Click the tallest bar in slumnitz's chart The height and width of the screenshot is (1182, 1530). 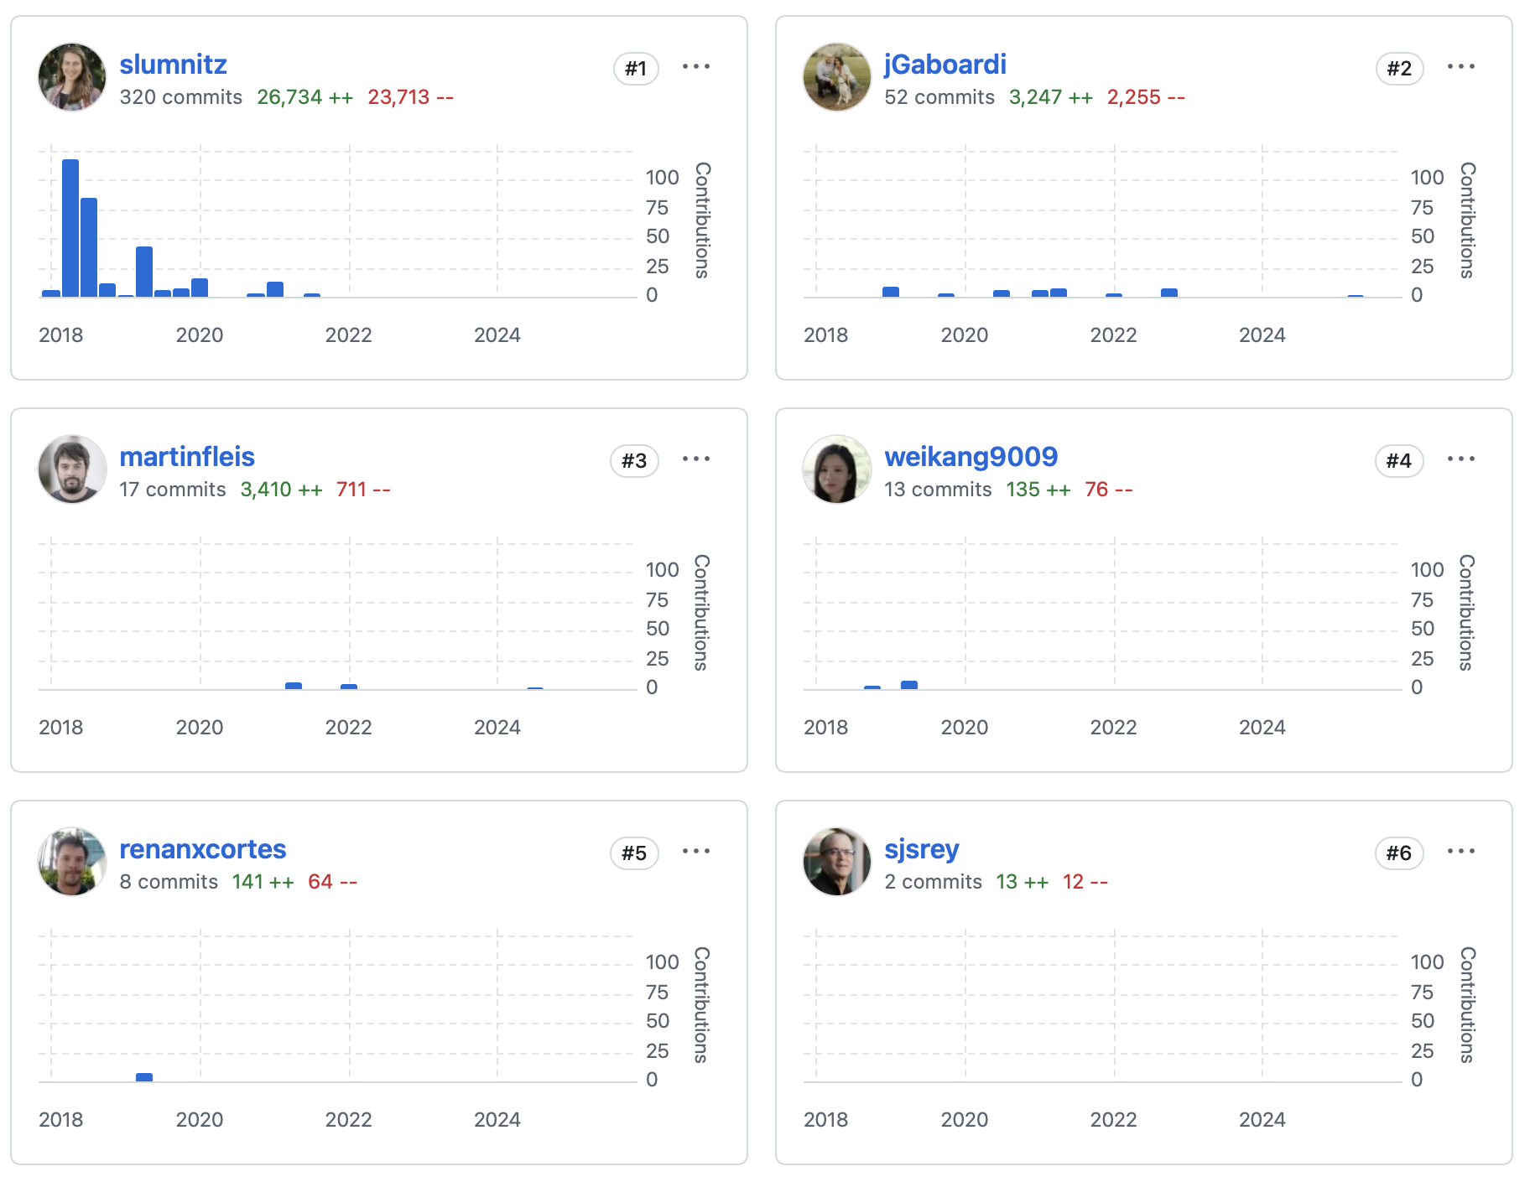pyautogui.click(x=70, y=228)
